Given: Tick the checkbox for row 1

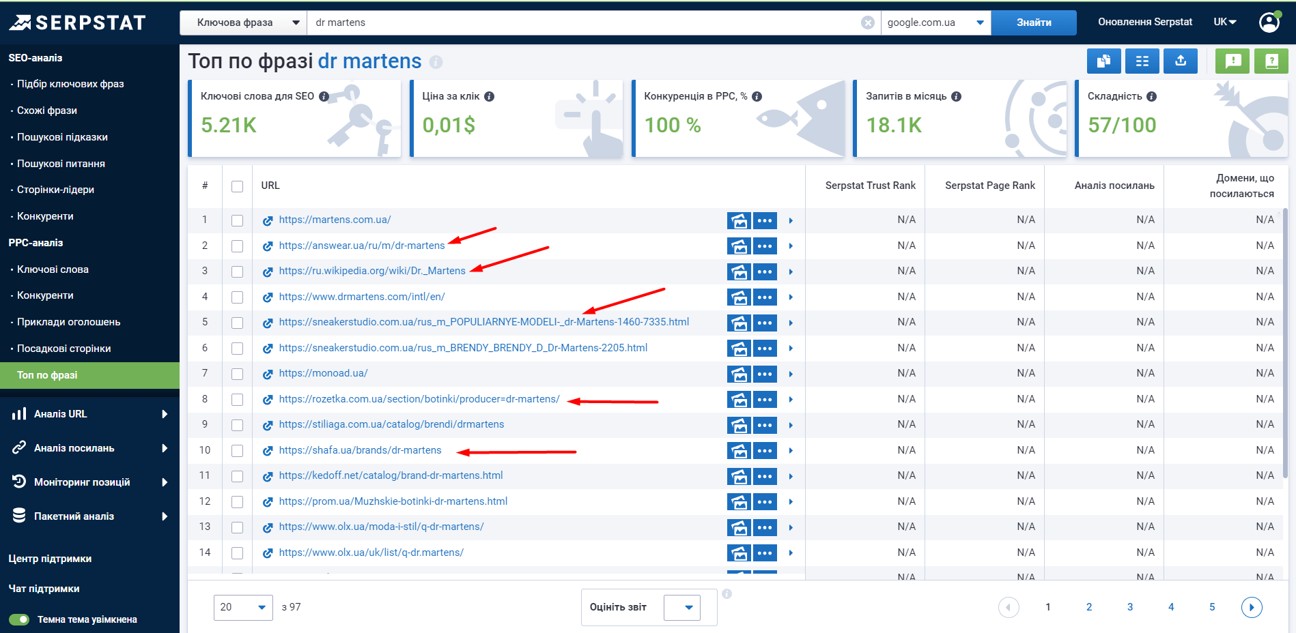Looking at the screenshot, I should (237, 220).
